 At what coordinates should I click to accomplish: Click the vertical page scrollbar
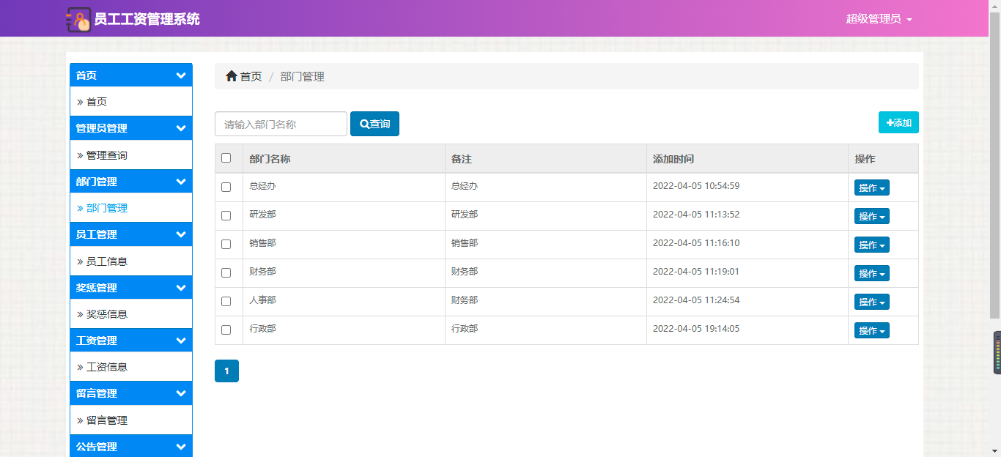coord(995,165)
